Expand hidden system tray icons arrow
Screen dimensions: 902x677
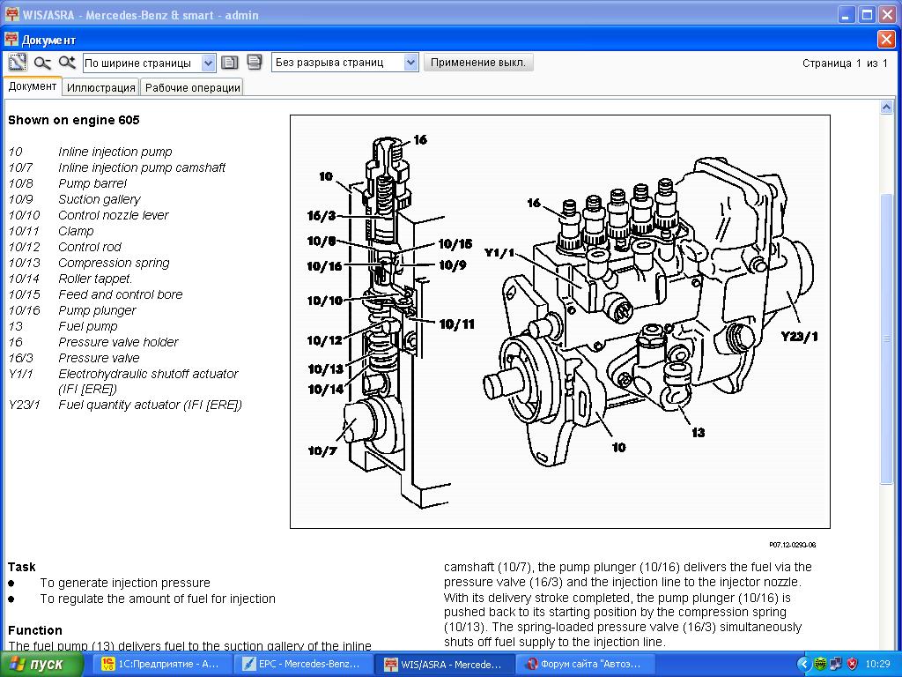[x=803, y=665]
